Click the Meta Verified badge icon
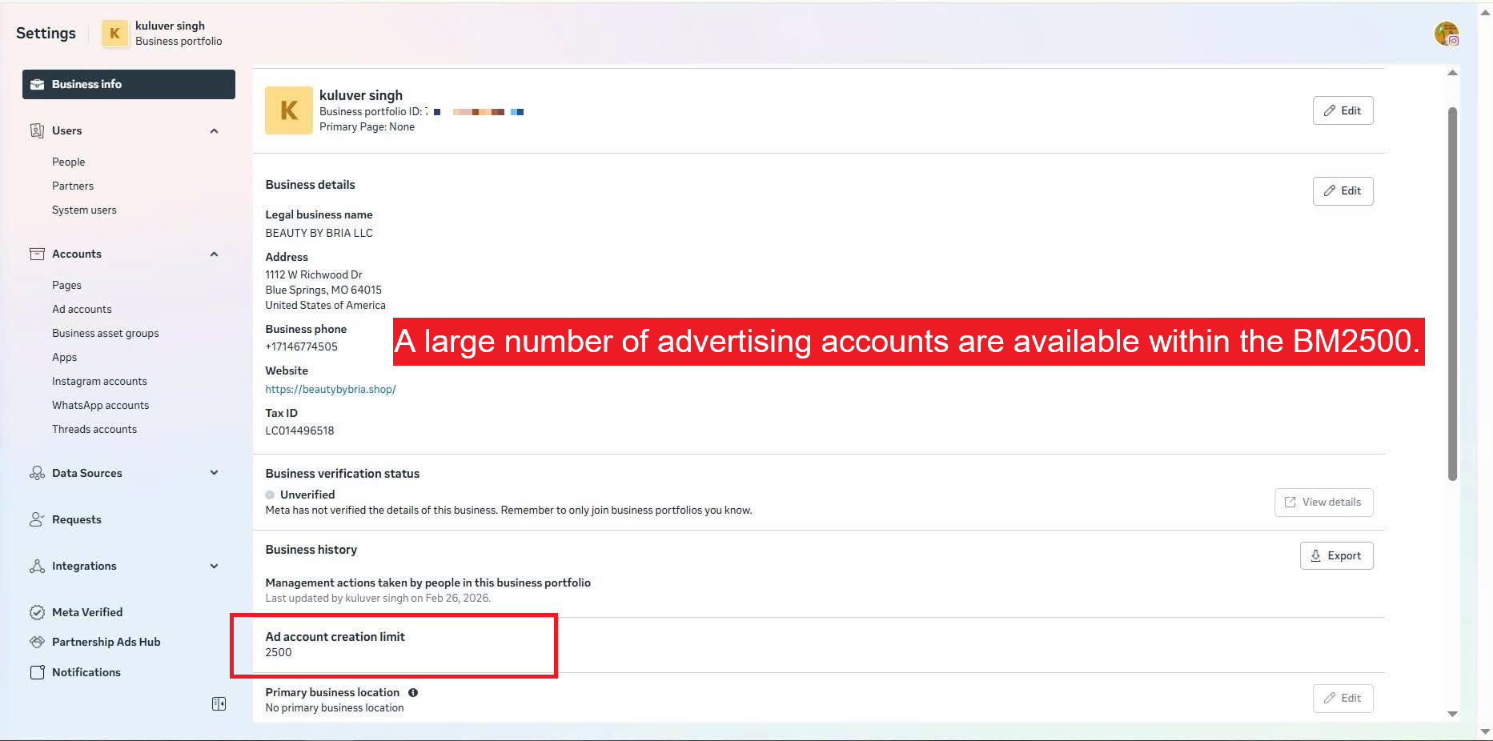 point(37,612)
